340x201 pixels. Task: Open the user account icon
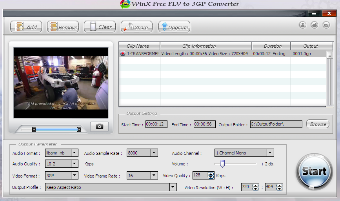tap(303, 25)
